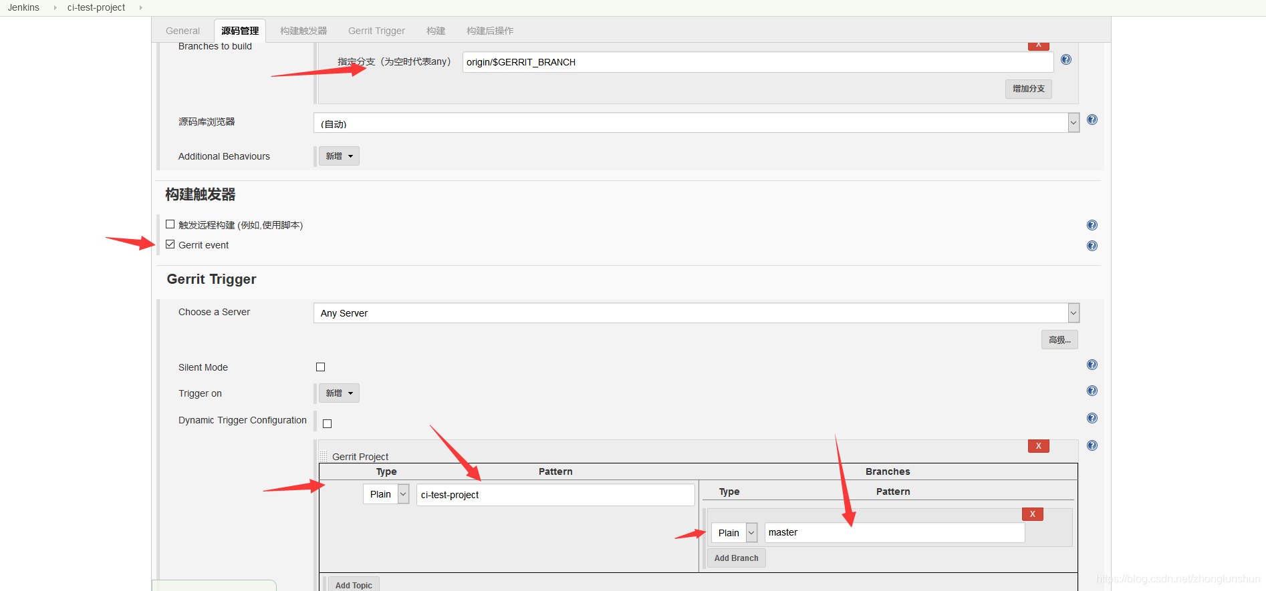Image resolution: width=1266 pixels, height=591 pixels.
Task: Tick the Dynamic Trigger Configuration checkbox
Action: (x=328, y=423)
